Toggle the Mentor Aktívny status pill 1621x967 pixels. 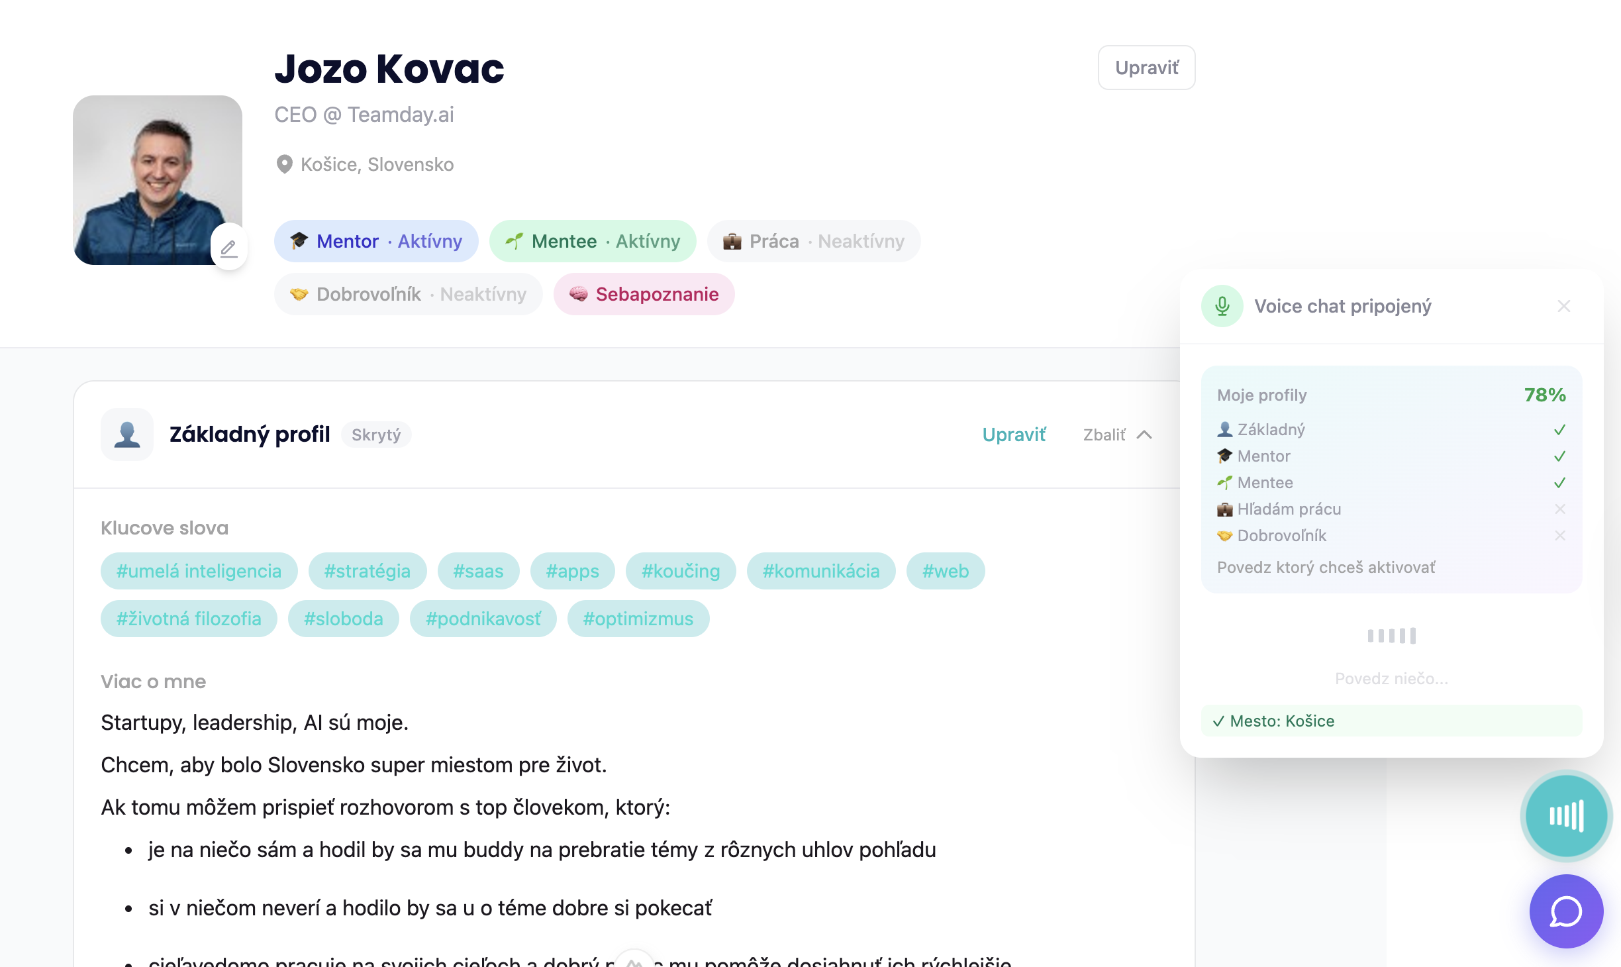376,241
